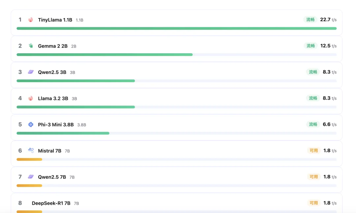The width and height of the screenshot is (356, 213).
Task: Open the DeepSeek-R1 7B model name
Action: [51, 203]
